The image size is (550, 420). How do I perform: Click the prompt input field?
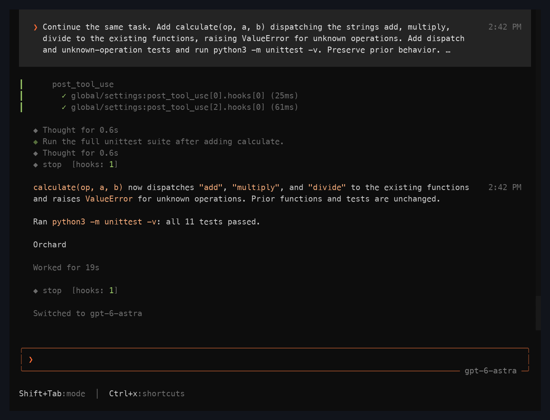tap(275, 360)
